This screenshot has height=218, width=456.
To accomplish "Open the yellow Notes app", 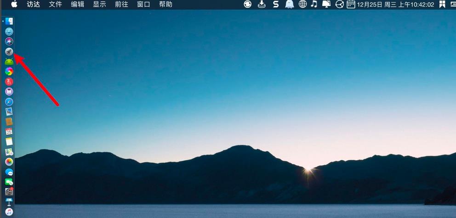I will coord(9,142).
